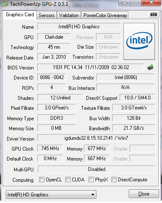Click the Memory Size label
This screenshot has width=162, height=203.
[21, 129]
